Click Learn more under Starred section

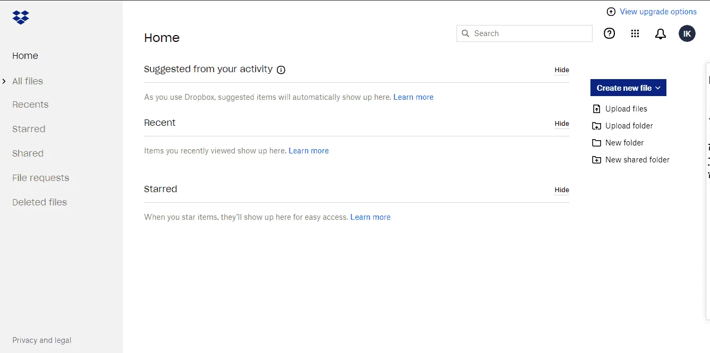370,217
